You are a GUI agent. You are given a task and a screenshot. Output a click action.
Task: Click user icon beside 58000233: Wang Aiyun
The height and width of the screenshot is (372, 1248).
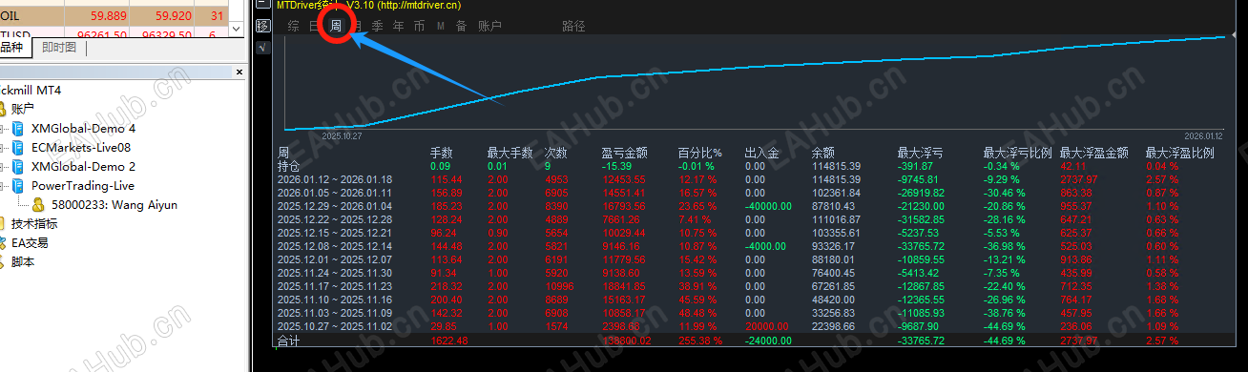pyautogui.click(x=38, y=204)
